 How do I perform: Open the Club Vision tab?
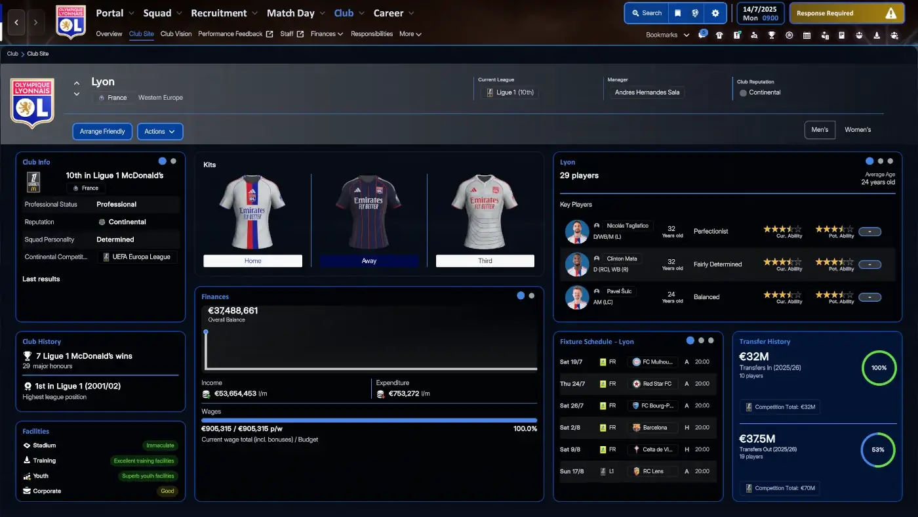pos(176,34)
